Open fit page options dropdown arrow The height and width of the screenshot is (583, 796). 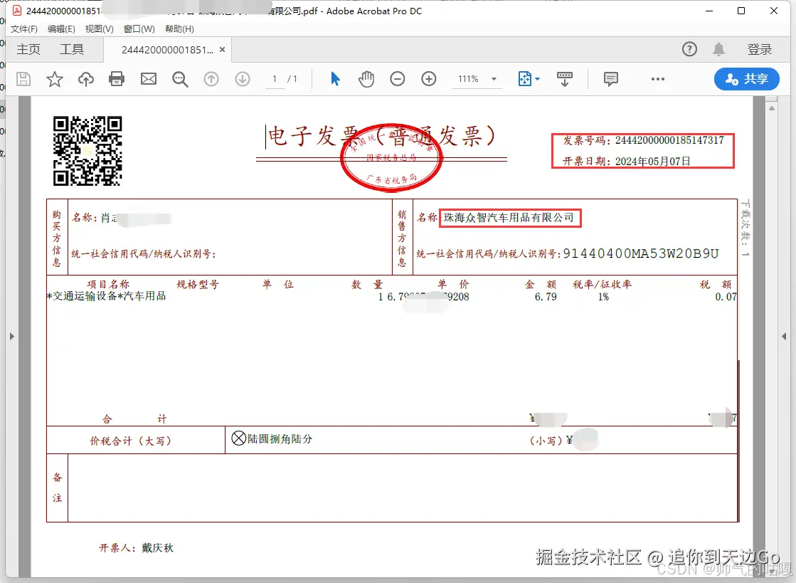click(538, 79)
